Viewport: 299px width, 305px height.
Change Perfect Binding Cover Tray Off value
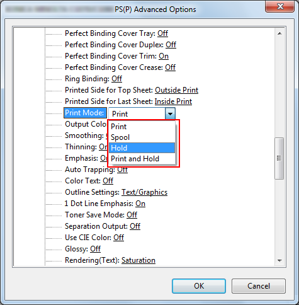163,33
